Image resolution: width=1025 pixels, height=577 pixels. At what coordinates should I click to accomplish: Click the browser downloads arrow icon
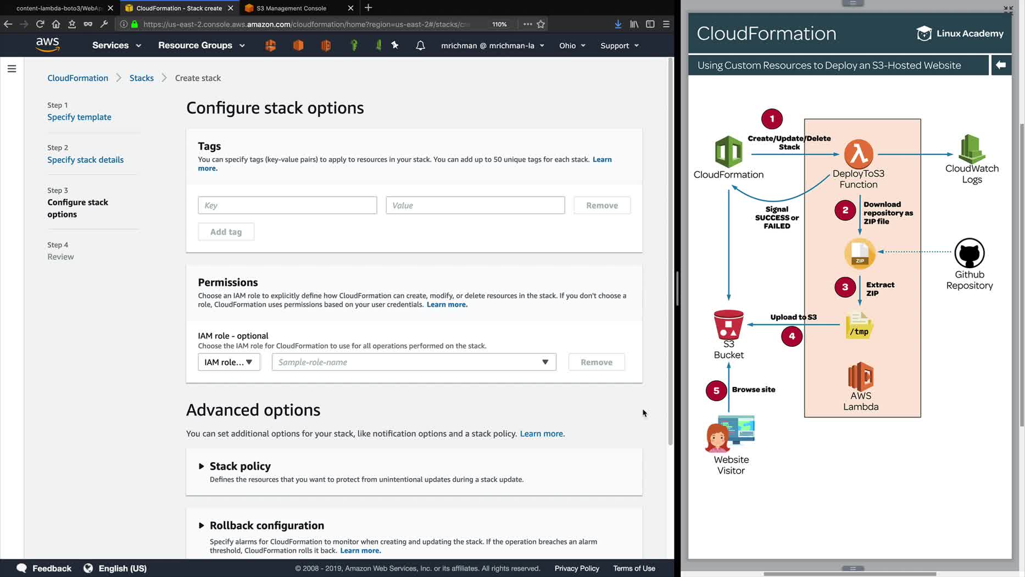(618, 24)
